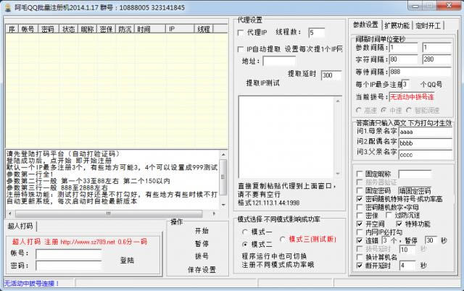The width and height of the screenshot is (464, 291).
Task: Toggle the 特殊功能 checkbox
Action: [x=399, y=224]
